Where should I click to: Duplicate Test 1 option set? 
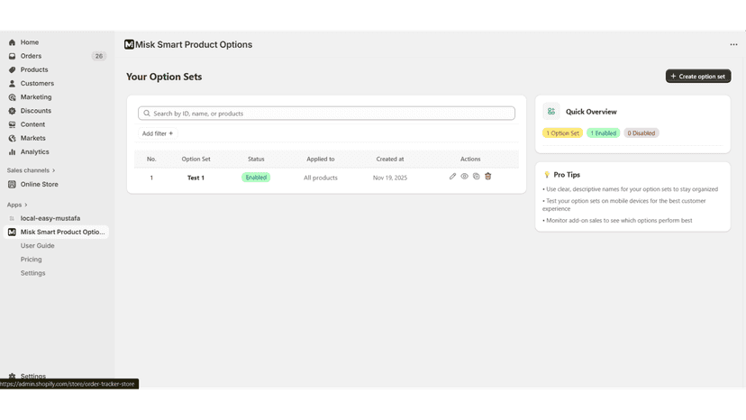[477, 176]
